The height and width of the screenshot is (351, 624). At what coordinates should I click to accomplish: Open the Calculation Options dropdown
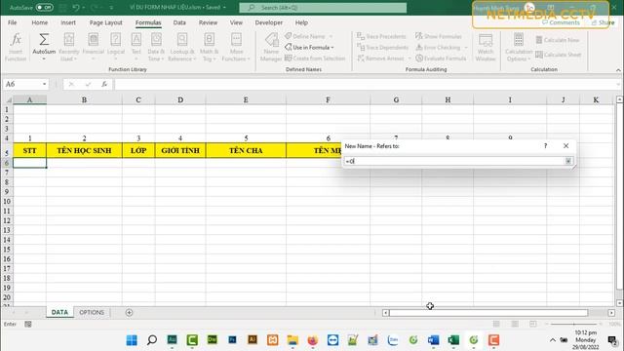point(519,47)
